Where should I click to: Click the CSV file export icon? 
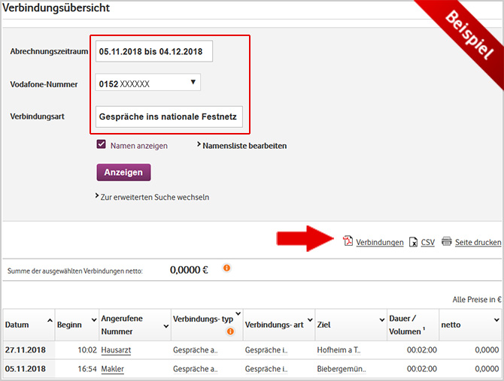point(413,242)
